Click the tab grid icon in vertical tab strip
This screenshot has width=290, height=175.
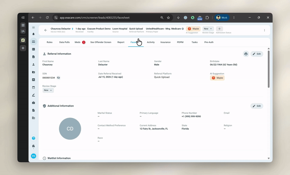pyautogui.click(x=23, y=25)
